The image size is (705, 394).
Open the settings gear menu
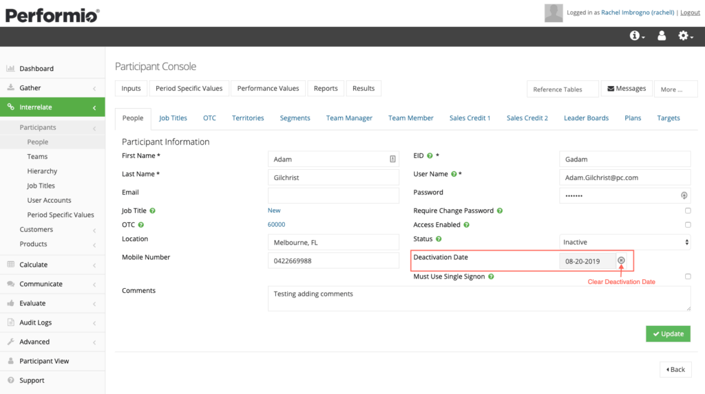pyautogui.click(x=685, y=36)
